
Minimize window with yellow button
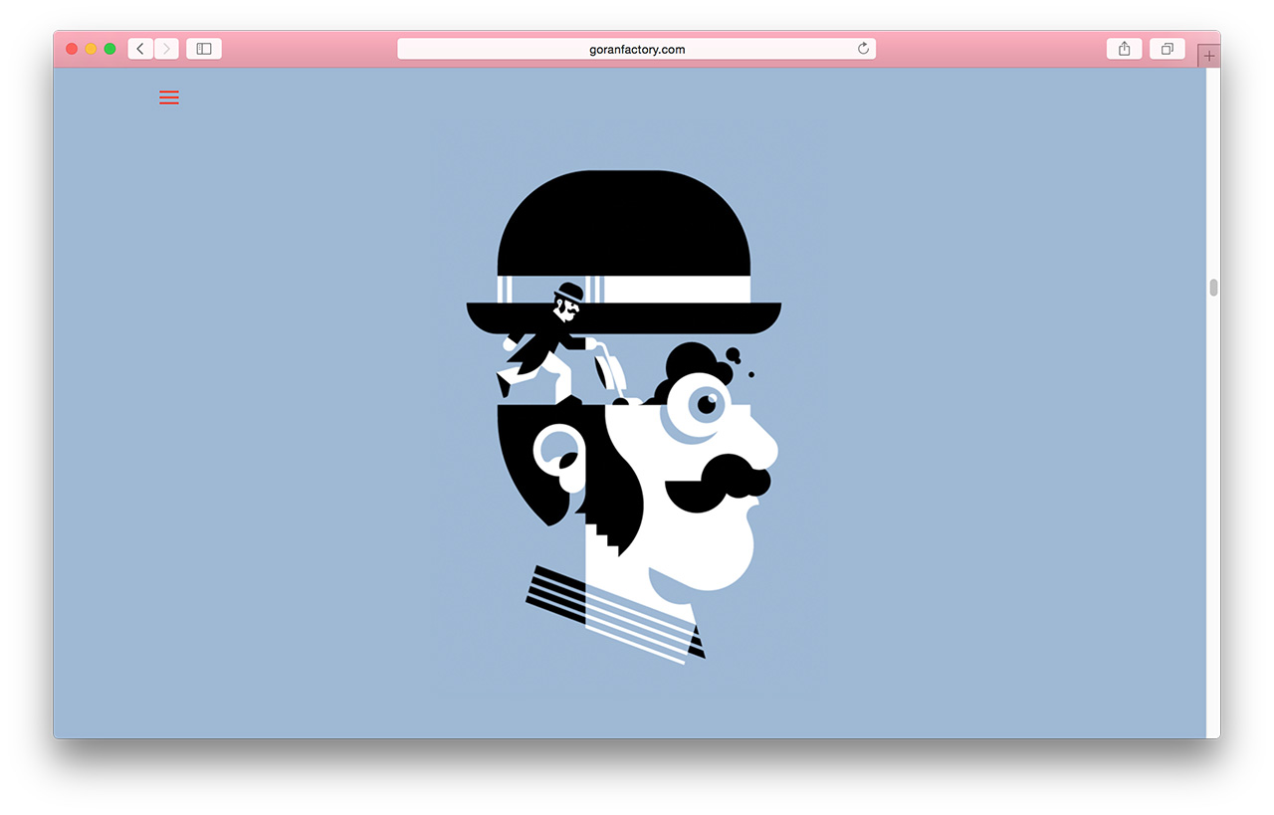click(91, 49)
